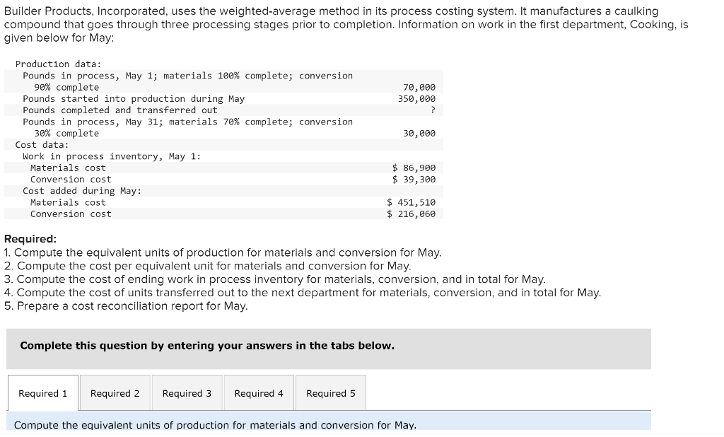This screenshot has height=437, width=724.
Task: Click the $39,300 conversion cost figure
Action: [414, 179]
